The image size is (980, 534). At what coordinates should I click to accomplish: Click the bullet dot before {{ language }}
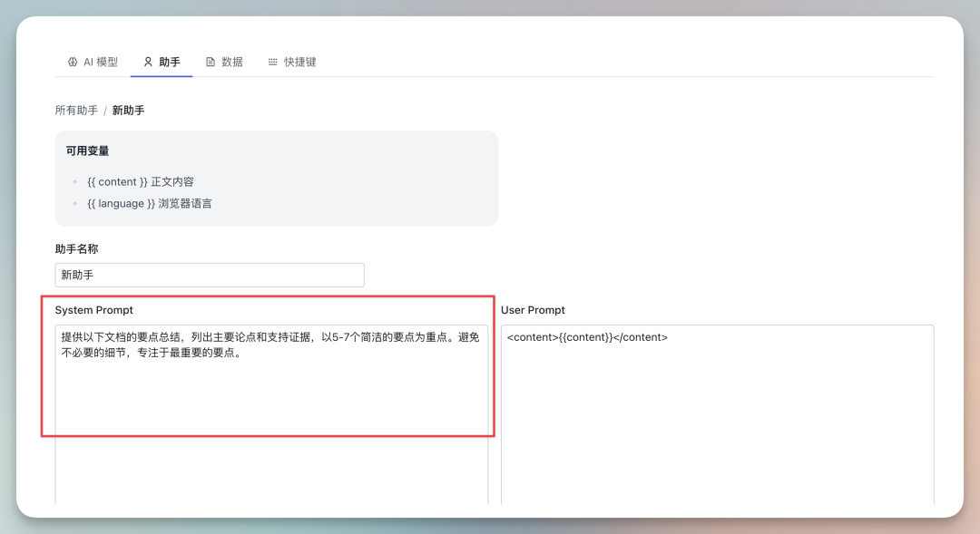(73, 203)
